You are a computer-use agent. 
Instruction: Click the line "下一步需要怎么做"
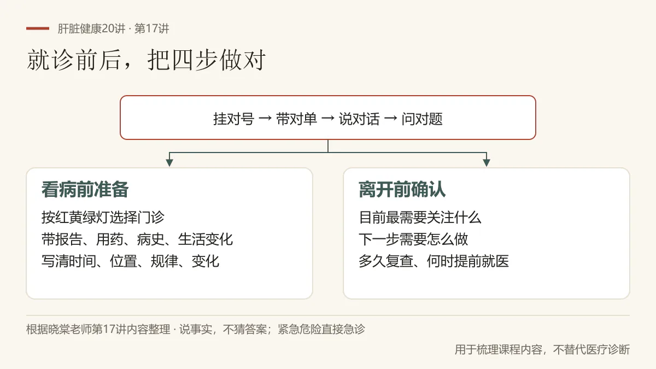tap(413, 239)
